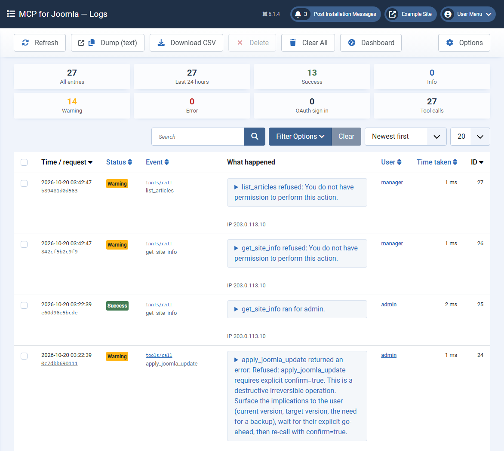Open the Filter Options dropdown
The width and height of the screenshot is (504, 451).
tap(300, 137)
